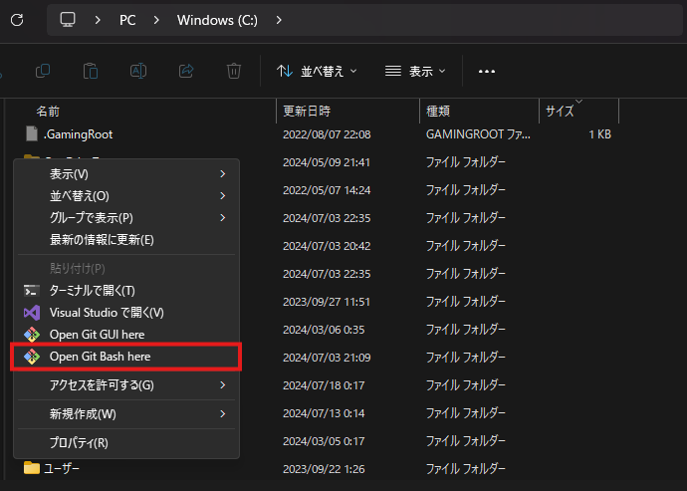Click the rename icon in toolbar

(138, 71)
